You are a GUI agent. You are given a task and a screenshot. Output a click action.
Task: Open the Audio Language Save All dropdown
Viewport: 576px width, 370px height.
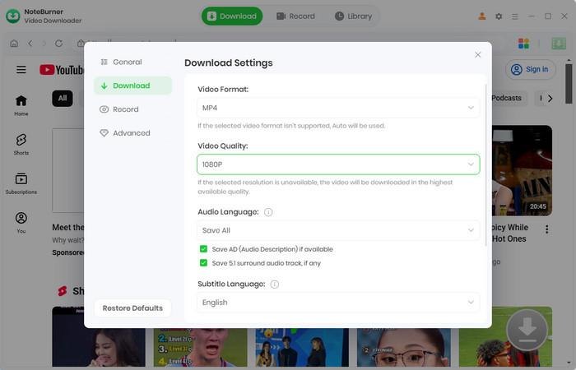click(x=338, y=230)
